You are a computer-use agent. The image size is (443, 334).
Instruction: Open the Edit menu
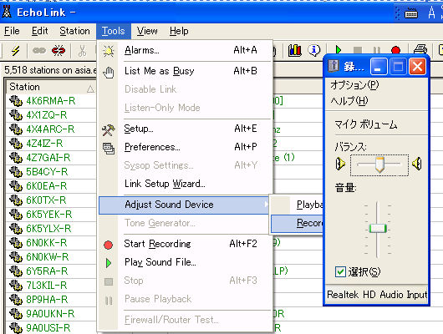[x=39, y=31]
